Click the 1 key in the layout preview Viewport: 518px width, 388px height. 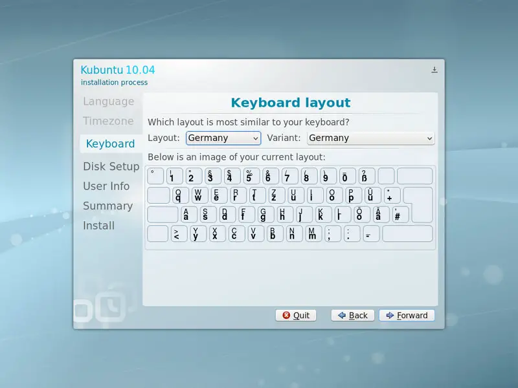[x=174, y=176]
